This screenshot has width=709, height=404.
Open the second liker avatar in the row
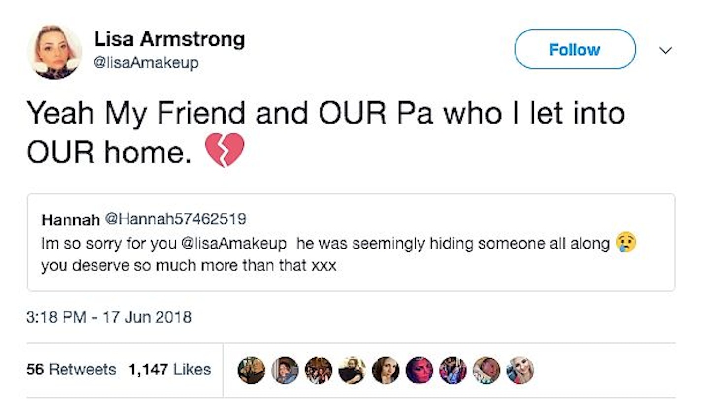[285, 370]
